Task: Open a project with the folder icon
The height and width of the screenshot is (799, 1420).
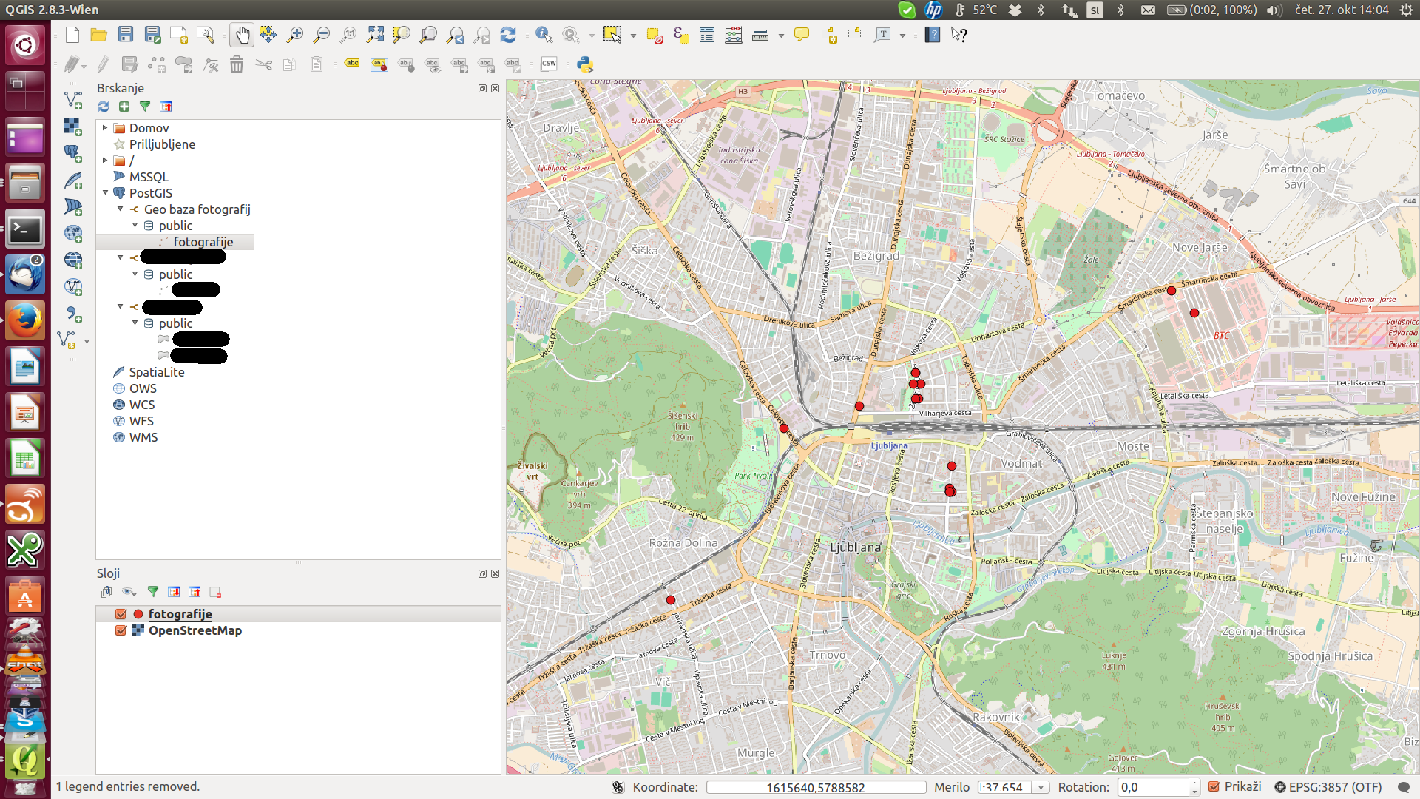Action: click(98, 35)
